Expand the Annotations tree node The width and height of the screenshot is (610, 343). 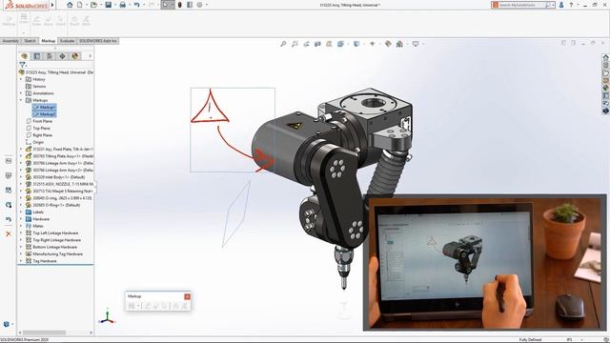[21, 93]
